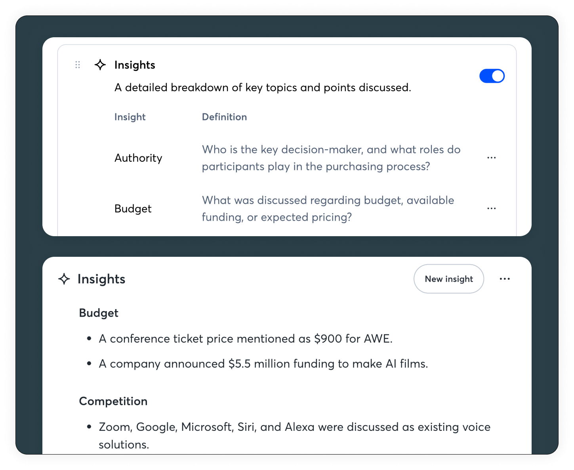
Task: Click the Competition section heading
Action: 113,401
